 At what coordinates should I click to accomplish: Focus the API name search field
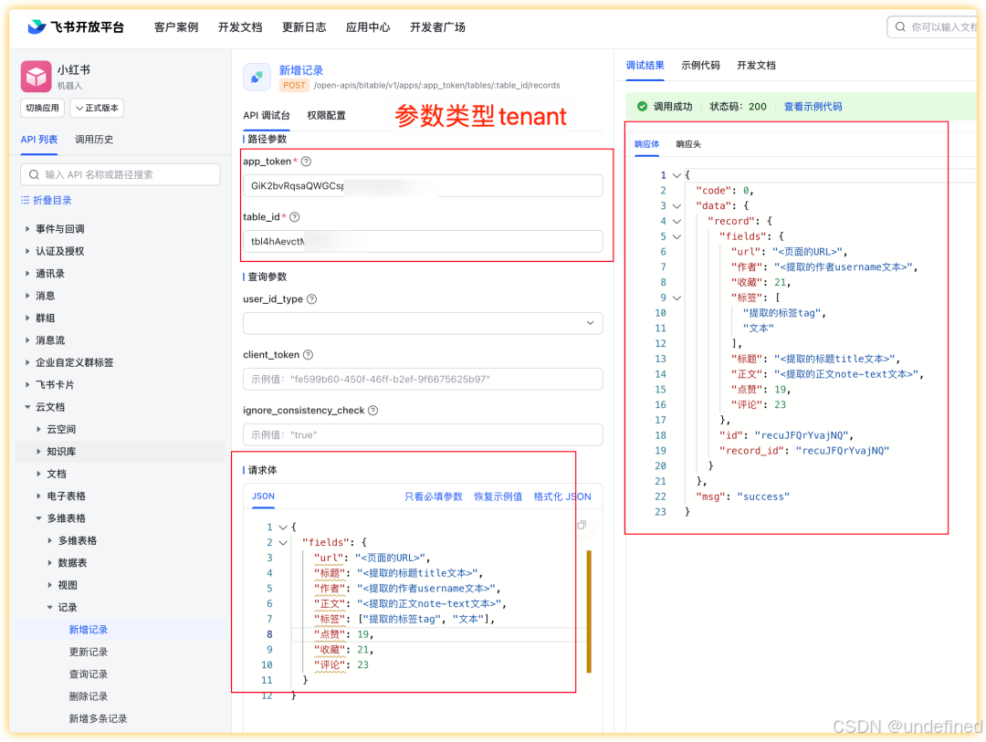point(121,175)
